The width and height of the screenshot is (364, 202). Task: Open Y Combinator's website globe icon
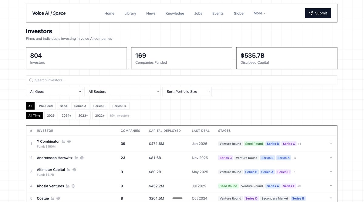point(69,142)
